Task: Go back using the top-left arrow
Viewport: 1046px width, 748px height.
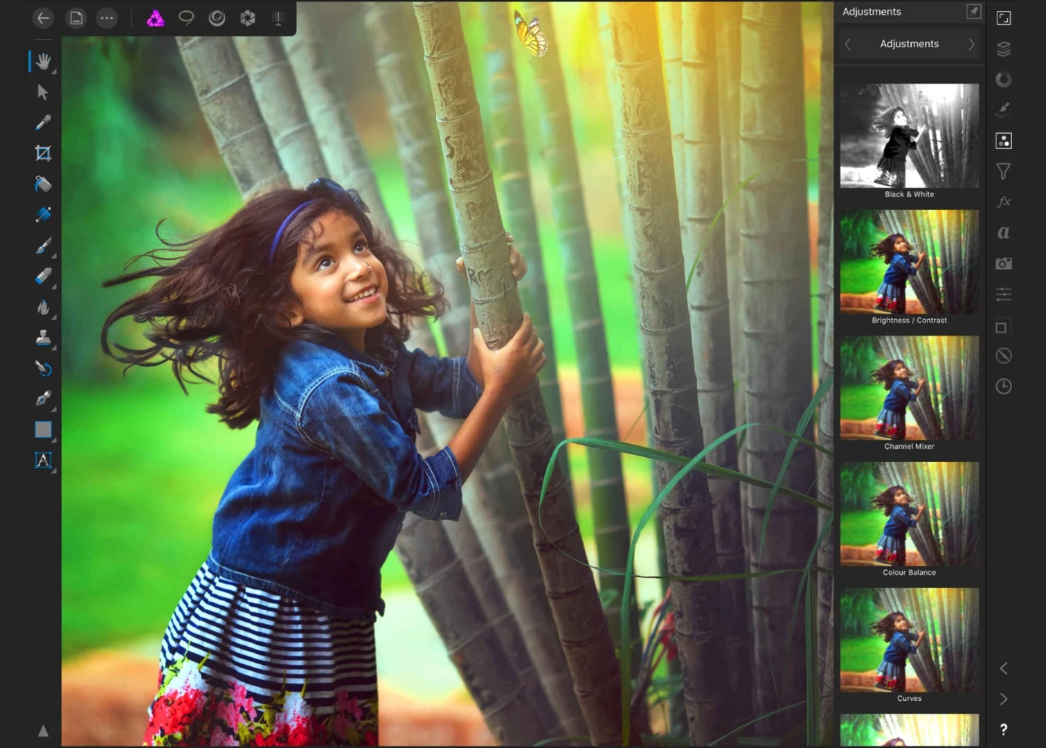Action: (x=44, y=18)
